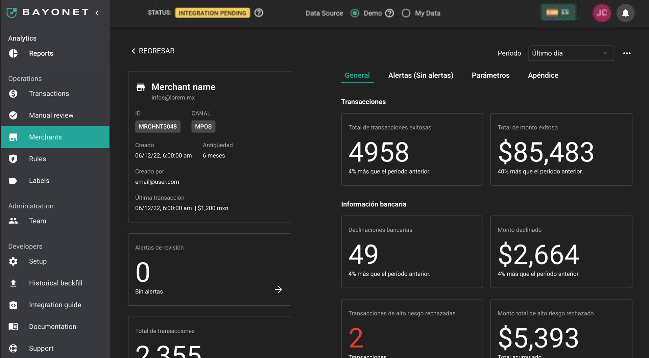Click the merchant storefront icon in card
This screenshot has height=358, width=649.
pos(141,87)
